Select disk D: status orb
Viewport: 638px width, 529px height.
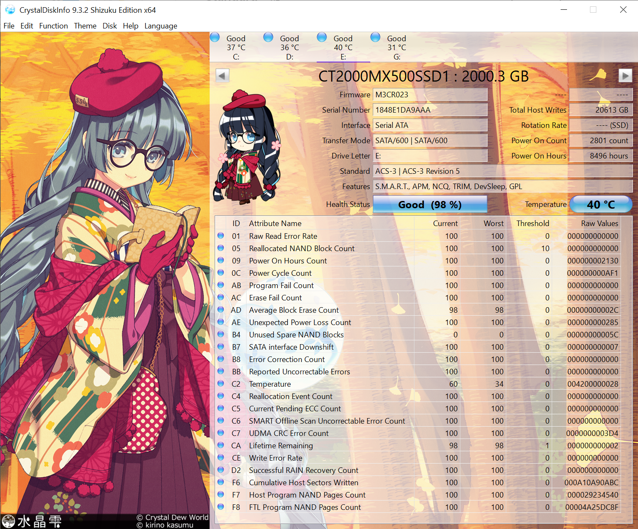[268, 37]
